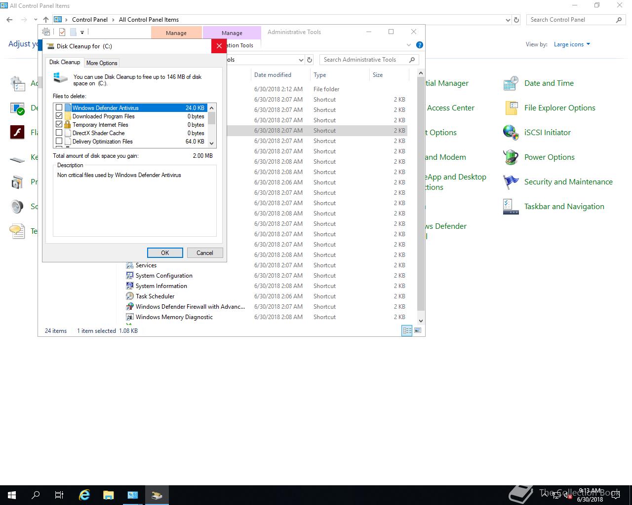Switch to the More Options tab

[102, 63]
